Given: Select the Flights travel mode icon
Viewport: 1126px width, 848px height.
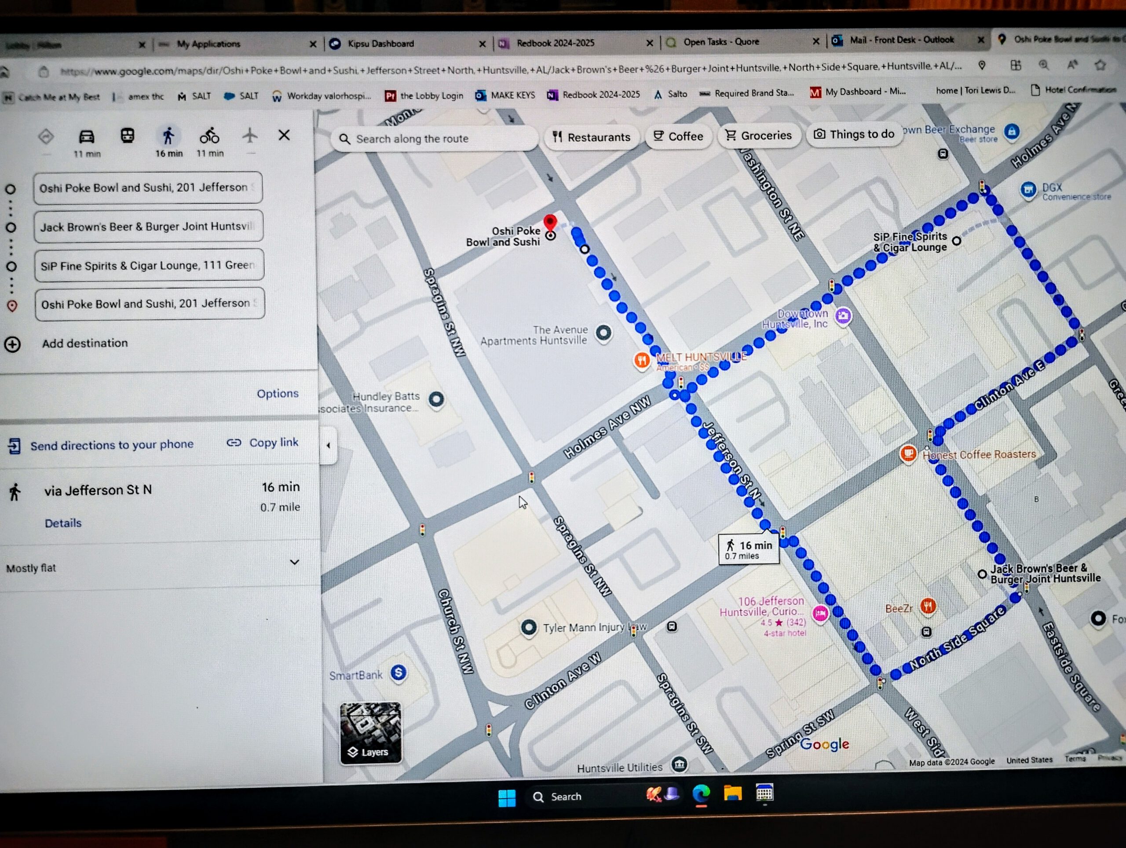Looking at the screenshot, I should tap(249, 135).
